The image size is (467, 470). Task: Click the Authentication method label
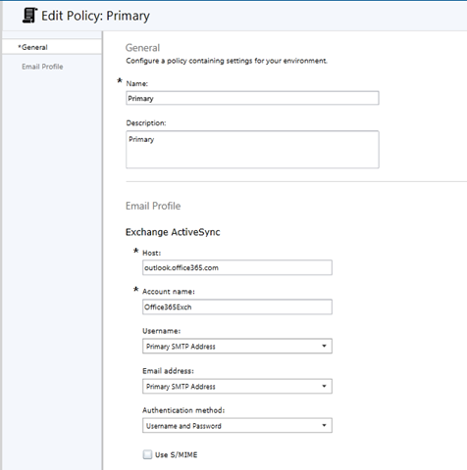(183, 410)
